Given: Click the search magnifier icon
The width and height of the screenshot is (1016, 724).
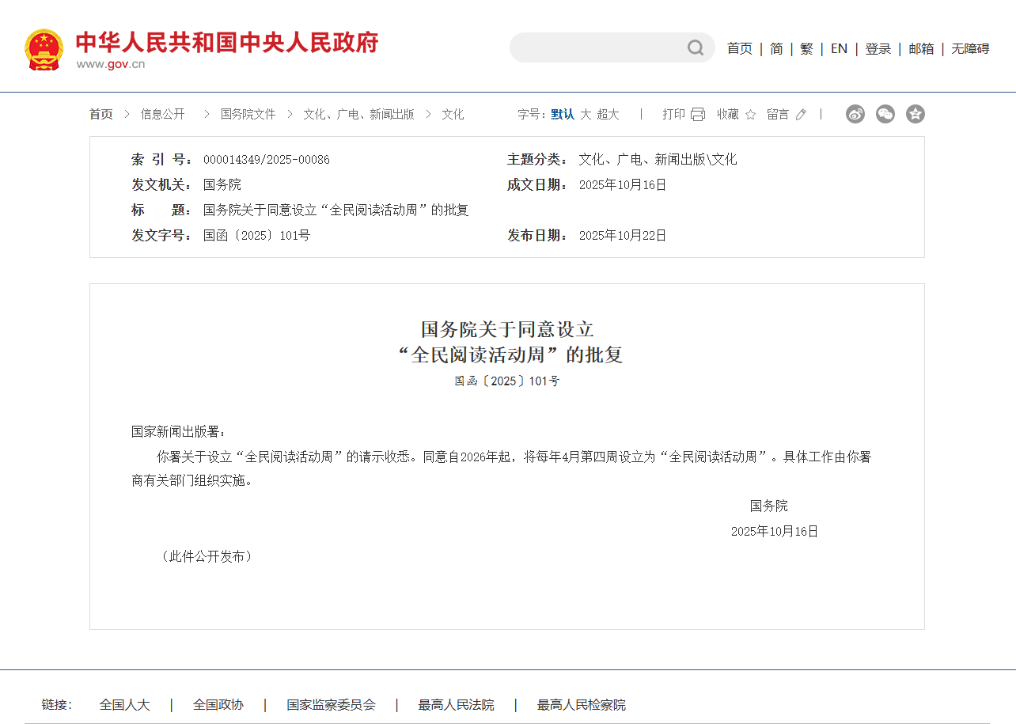Looking at the screenshot, I should (x=695, y=48).
